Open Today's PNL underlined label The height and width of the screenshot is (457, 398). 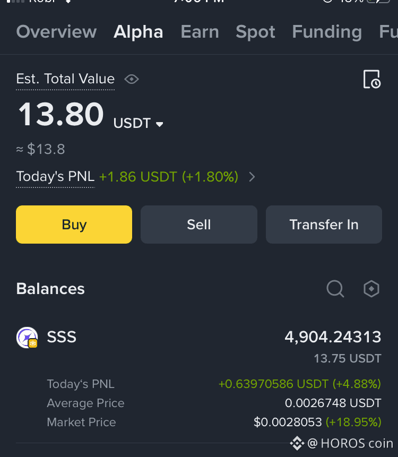click(x=55, y=177)
